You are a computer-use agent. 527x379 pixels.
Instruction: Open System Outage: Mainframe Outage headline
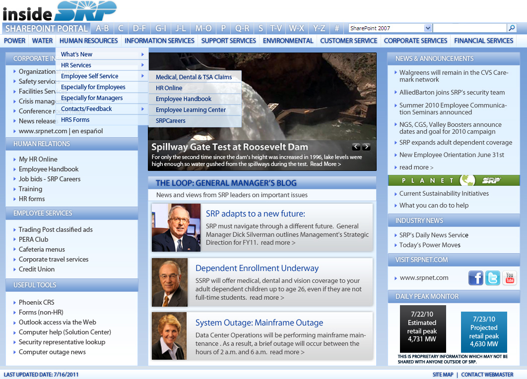259,323
